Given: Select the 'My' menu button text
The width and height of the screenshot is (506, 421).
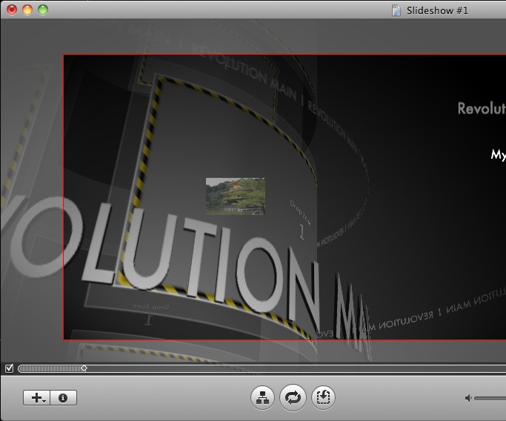Looking at the screenshot, I should tap(499, 154).
